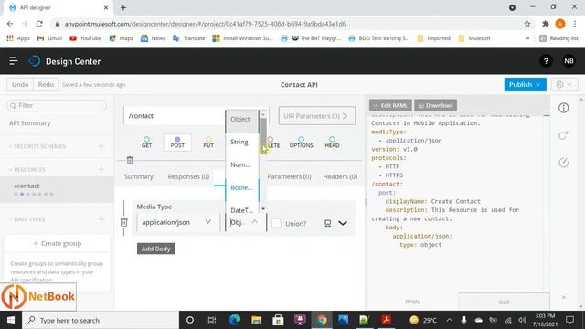Image resolution: width=585 pixels, height=329 pixels.
Task: Select the GET method
Action: (146, 143)
